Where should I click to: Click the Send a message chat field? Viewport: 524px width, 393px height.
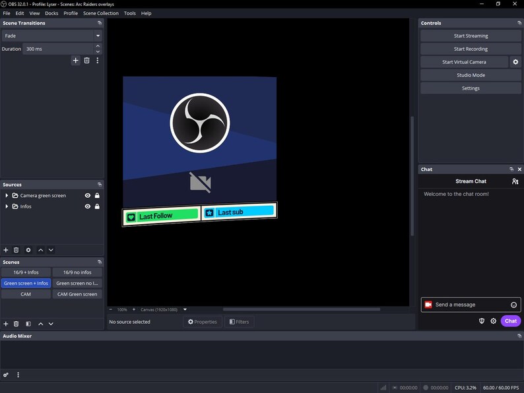point(471,305)
